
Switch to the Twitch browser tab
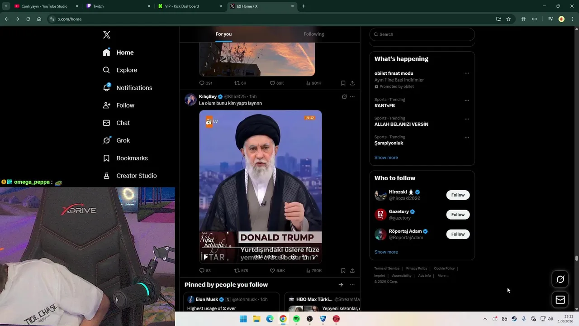tap(118, 6)
